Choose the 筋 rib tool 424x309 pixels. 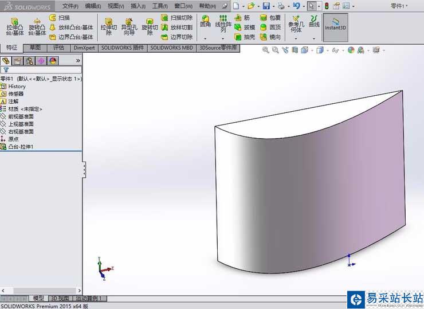242,18
